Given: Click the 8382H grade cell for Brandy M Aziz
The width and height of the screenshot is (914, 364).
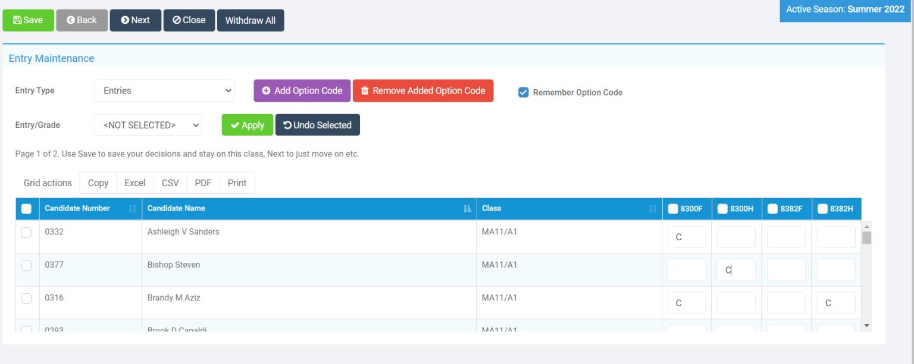Looking at the screenshot, I should click(x=836, y=302).
